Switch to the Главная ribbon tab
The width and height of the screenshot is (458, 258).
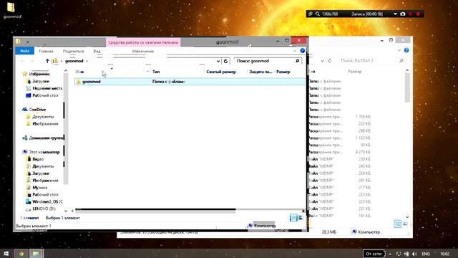(x=46, y=51)
